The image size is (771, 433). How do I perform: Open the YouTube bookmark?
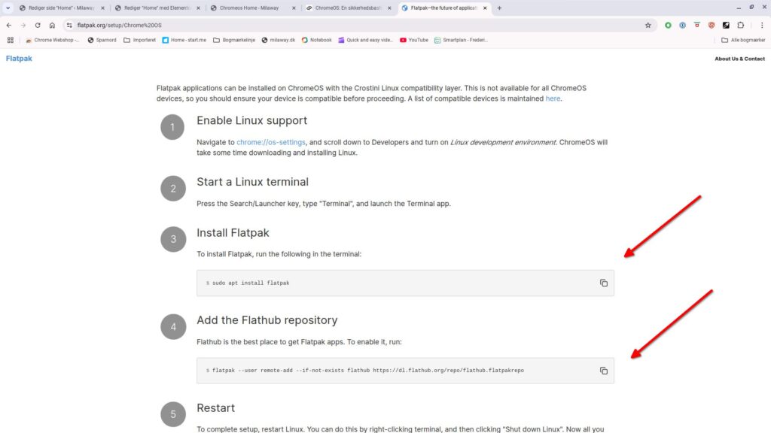(x=413, y=40)
